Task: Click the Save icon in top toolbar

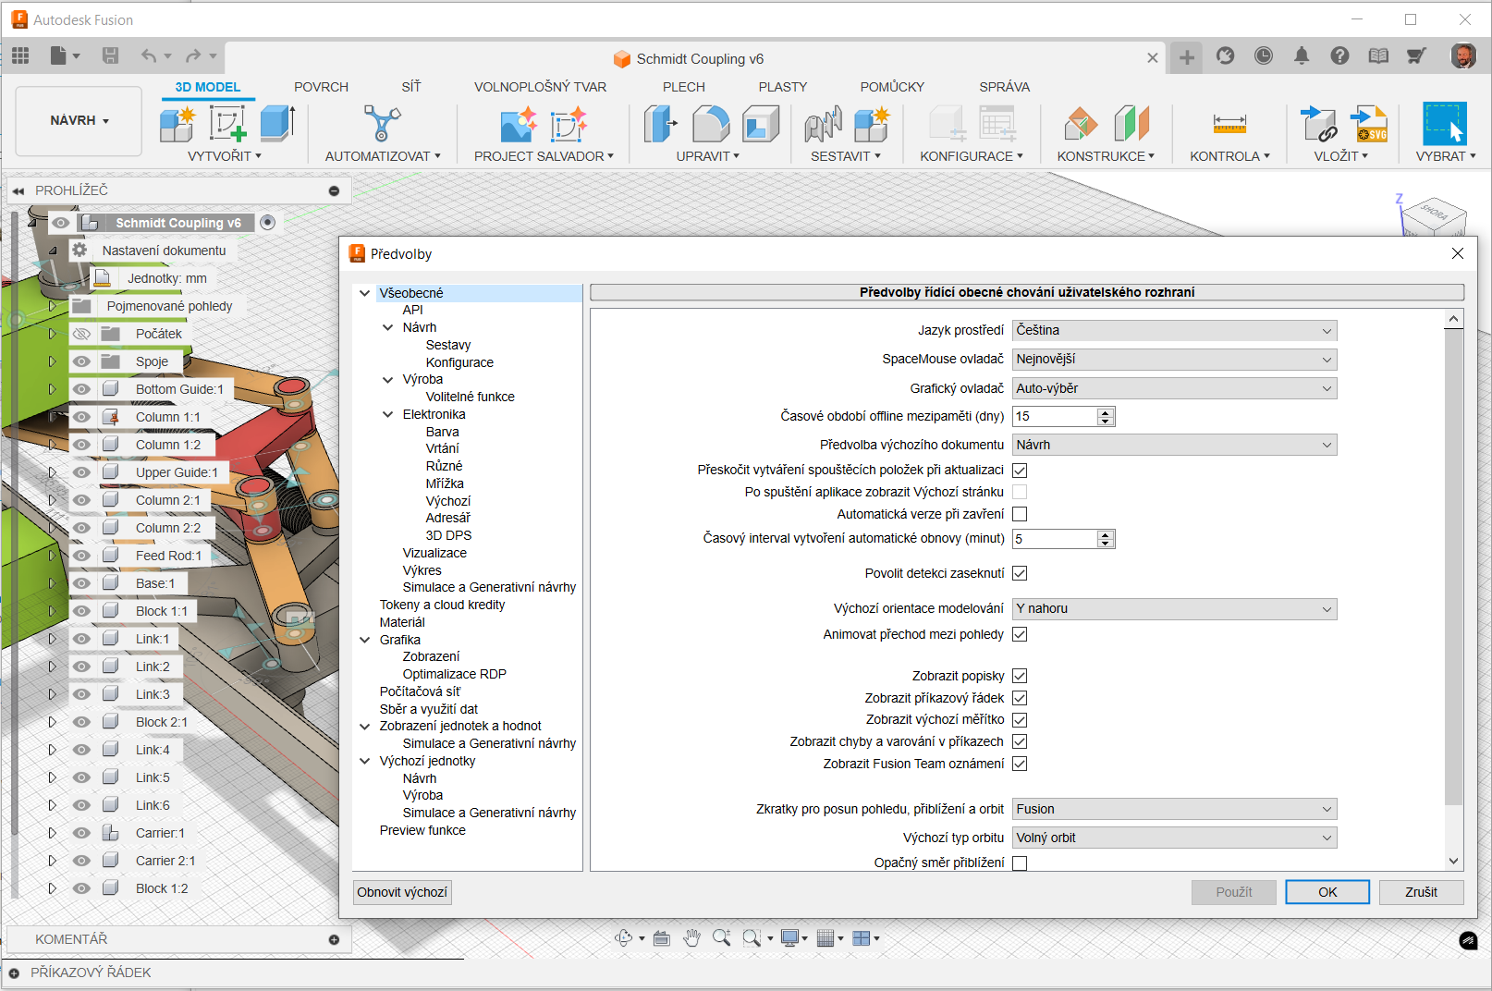Action: coord(110,56)
